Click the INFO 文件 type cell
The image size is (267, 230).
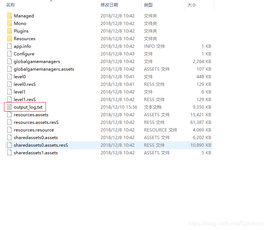[x=154, y=46]
